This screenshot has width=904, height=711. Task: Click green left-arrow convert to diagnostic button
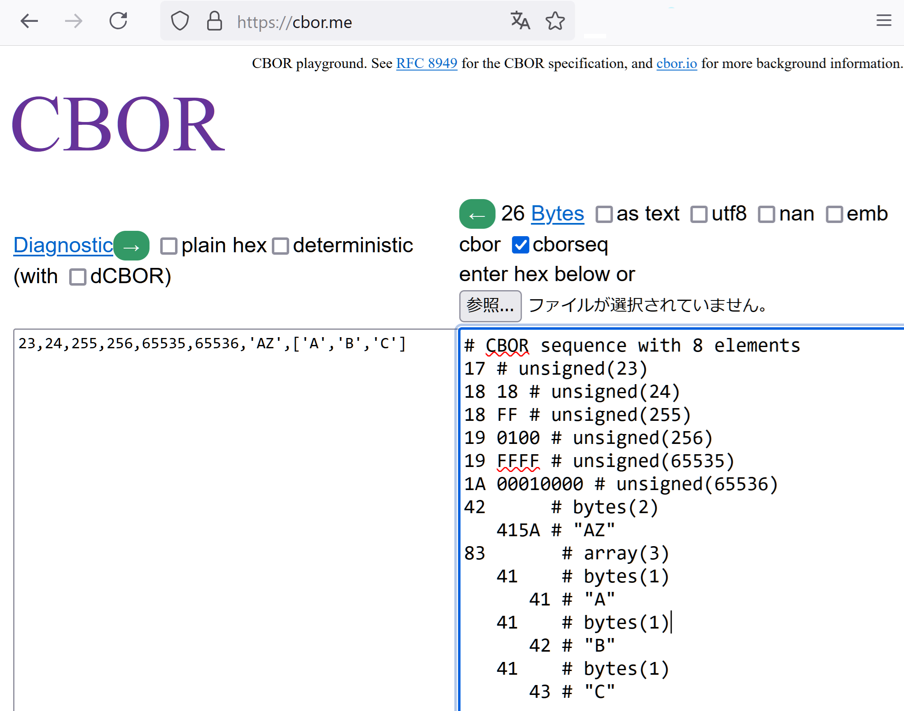click(477, 214)
